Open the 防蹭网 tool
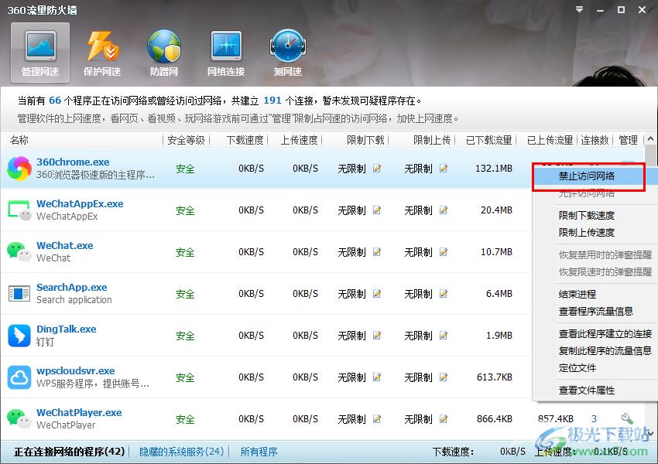 pos(164,54)
